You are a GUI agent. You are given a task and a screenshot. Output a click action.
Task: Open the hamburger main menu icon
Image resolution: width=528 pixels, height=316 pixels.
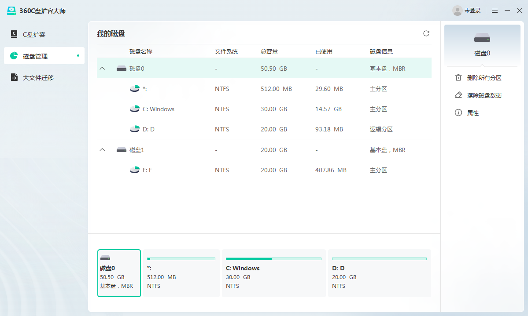coord(495,11)
